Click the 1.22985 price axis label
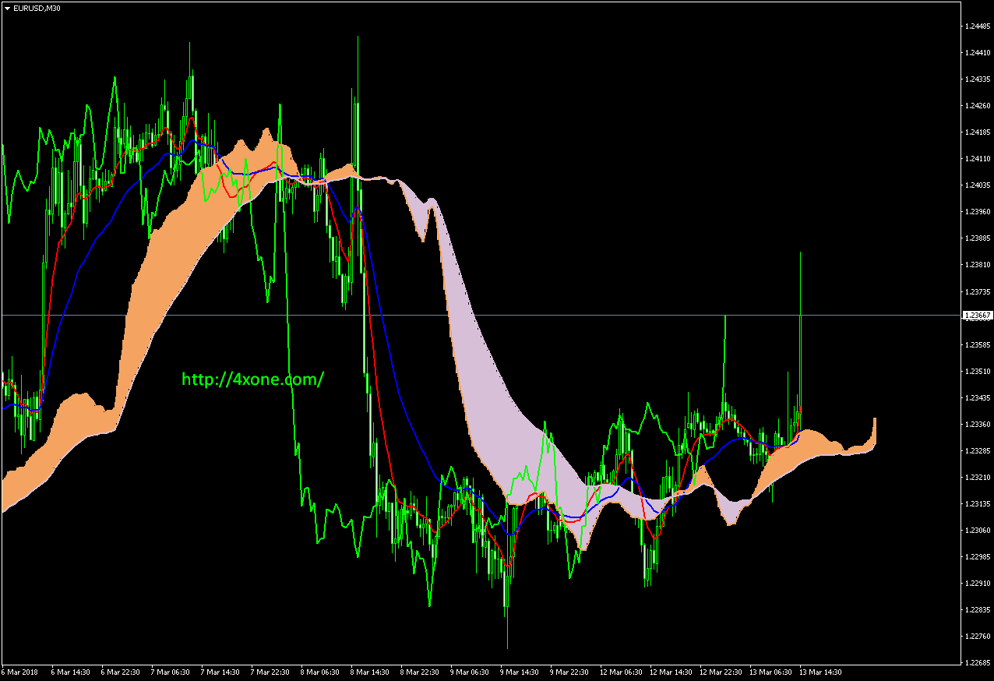Screen dimensions: 994x681 (977, 556)
